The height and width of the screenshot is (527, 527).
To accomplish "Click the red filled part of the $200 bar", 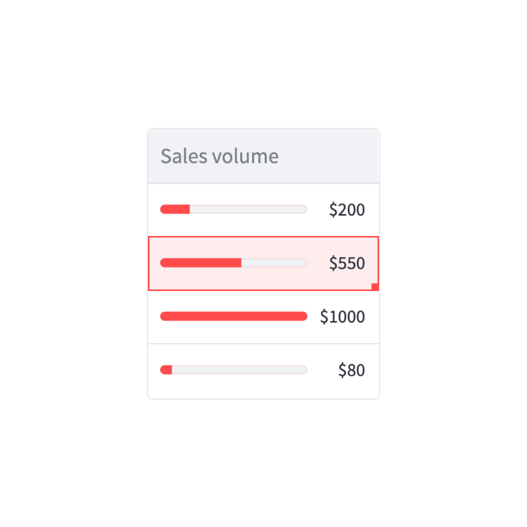I will 175,210.
